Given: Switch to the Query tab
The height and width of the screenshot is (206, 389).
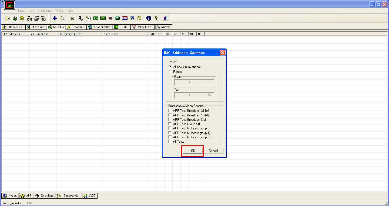Looking at the screenshot, I should [x=163, y=27].
